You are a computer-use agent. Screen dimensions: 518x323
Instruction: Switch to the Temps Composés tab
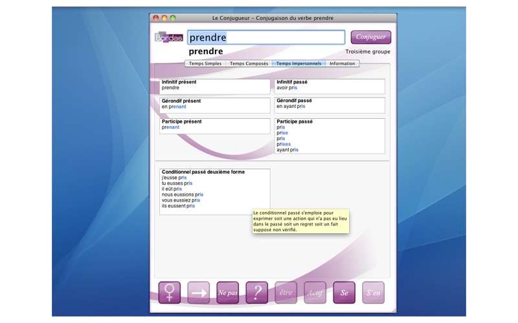249,63
